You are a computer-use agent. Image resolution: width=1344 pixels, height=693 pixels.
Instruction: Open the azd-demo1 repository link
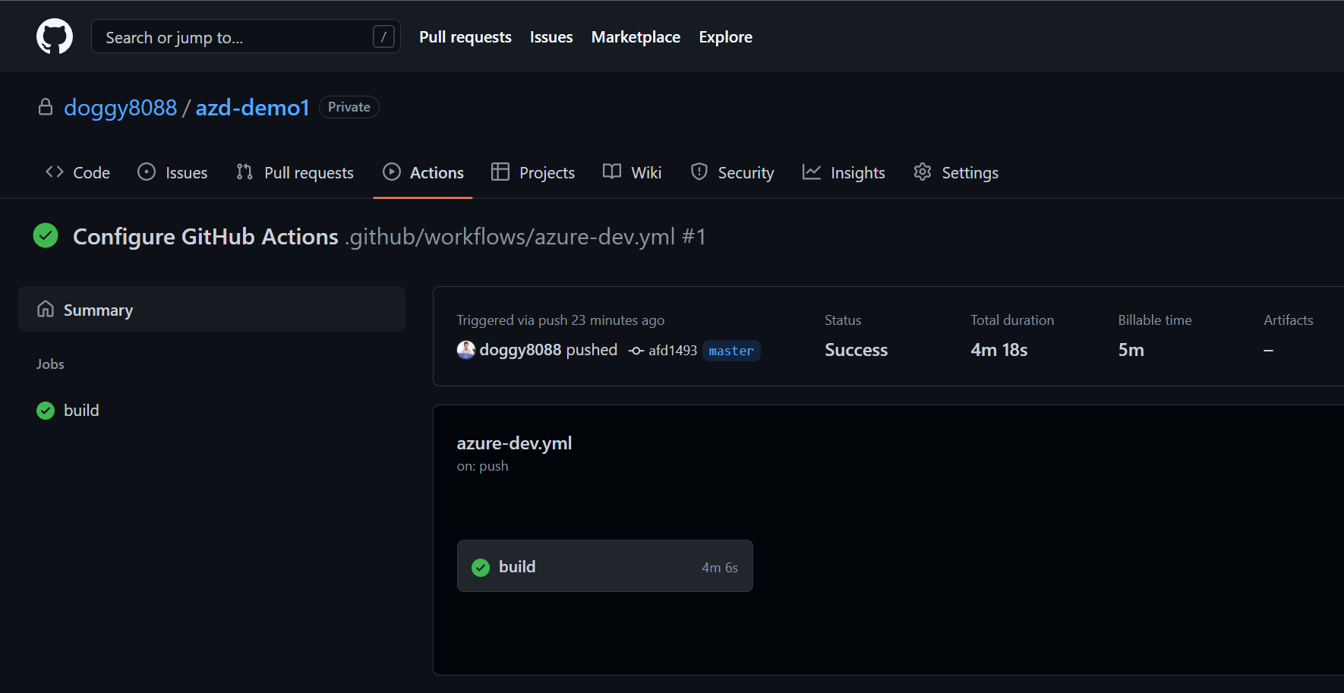(252, 108)
